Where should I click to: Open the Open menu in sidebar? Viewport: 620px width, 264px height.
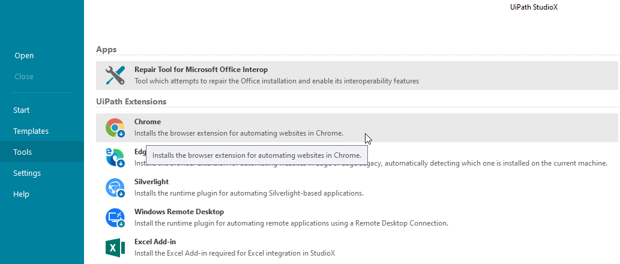[x=24, y=56]
